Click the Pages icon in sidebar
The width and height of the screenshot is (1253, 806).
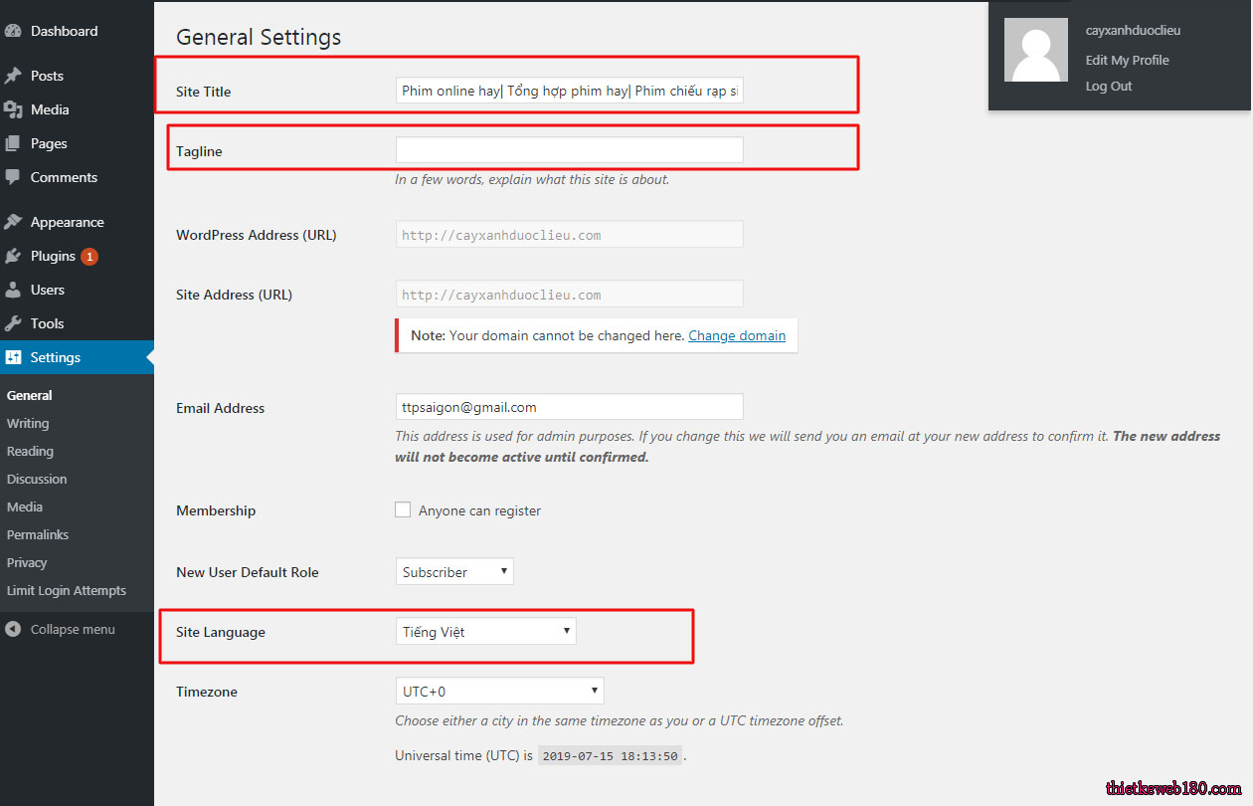[x=13, y=143]
